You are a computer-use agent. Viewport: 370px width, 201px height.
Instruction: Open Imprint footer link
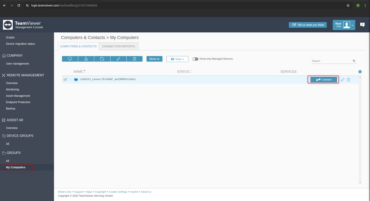tap(134, 192)
